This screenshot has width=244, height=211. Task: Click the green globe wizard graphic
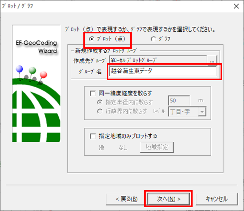click(36, 110)
